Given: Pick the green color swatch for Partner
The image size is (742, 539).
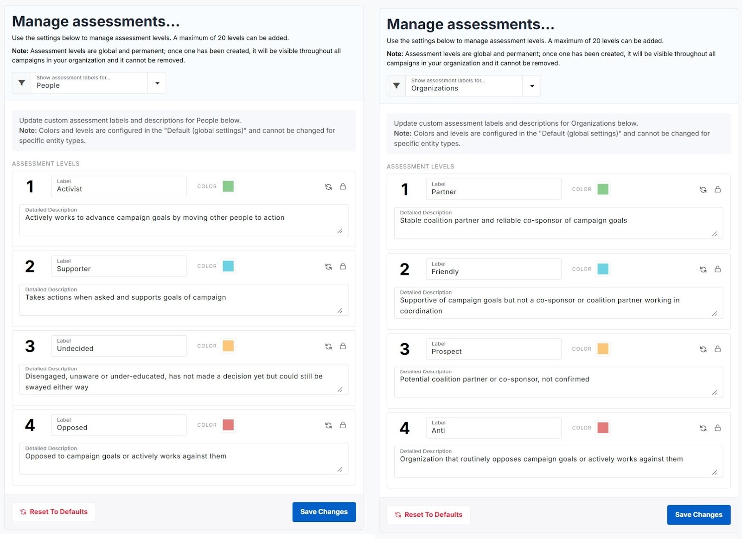Looking at the screenshot, I should (603, 189).
